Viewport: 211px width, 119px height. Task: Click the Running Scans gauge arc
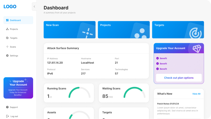pyautogui.click(x=79, y=92)
